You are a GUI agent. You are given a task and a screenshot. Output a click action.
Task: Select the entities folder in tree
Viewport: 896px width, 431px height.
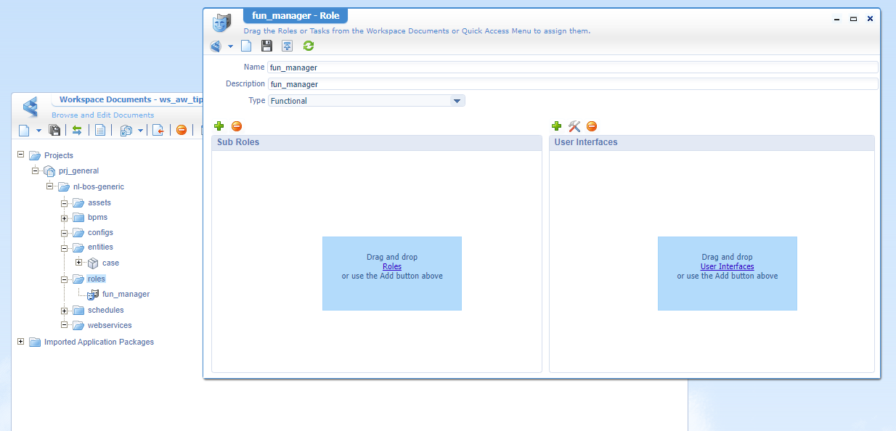coord(100,247)
